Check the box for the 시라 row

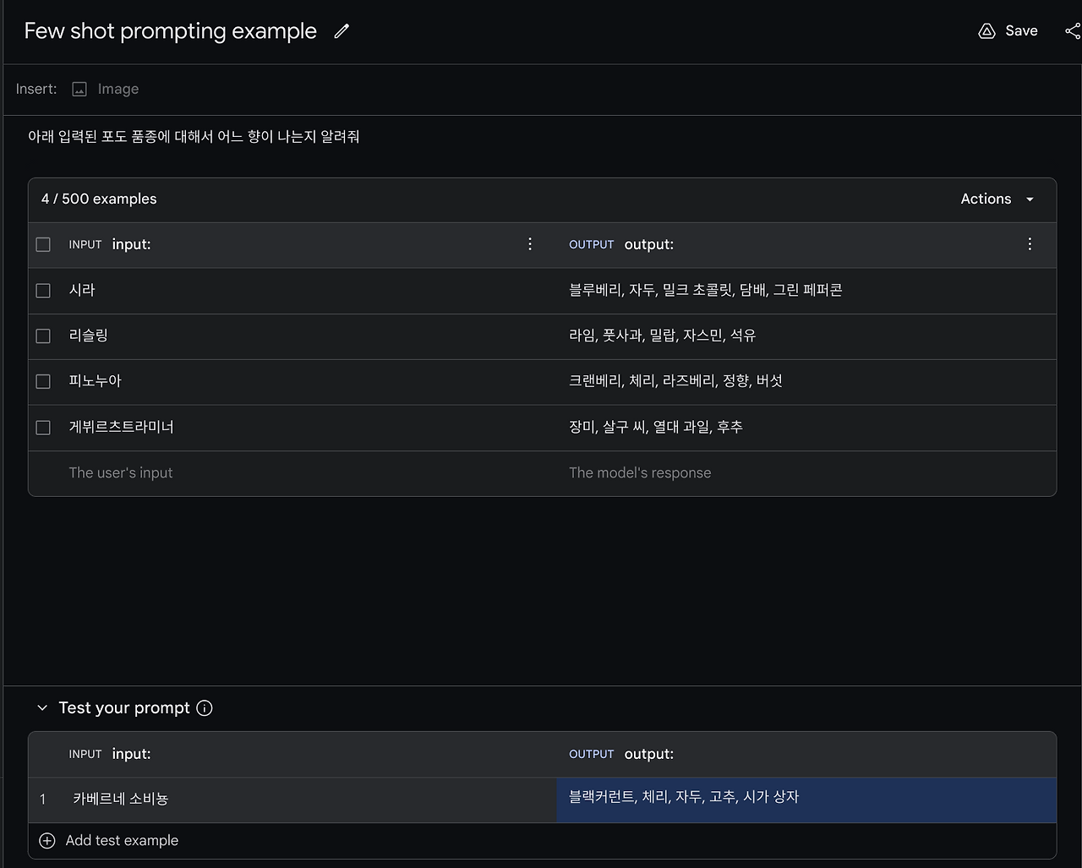[x=43, y=291]
